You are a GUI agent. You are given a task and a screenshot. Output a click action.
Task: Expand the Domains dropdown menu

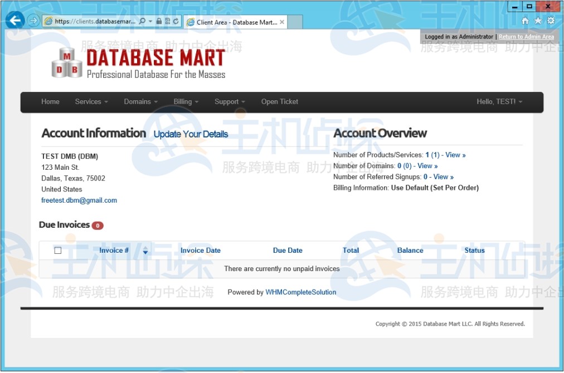[x=140, y=102]
